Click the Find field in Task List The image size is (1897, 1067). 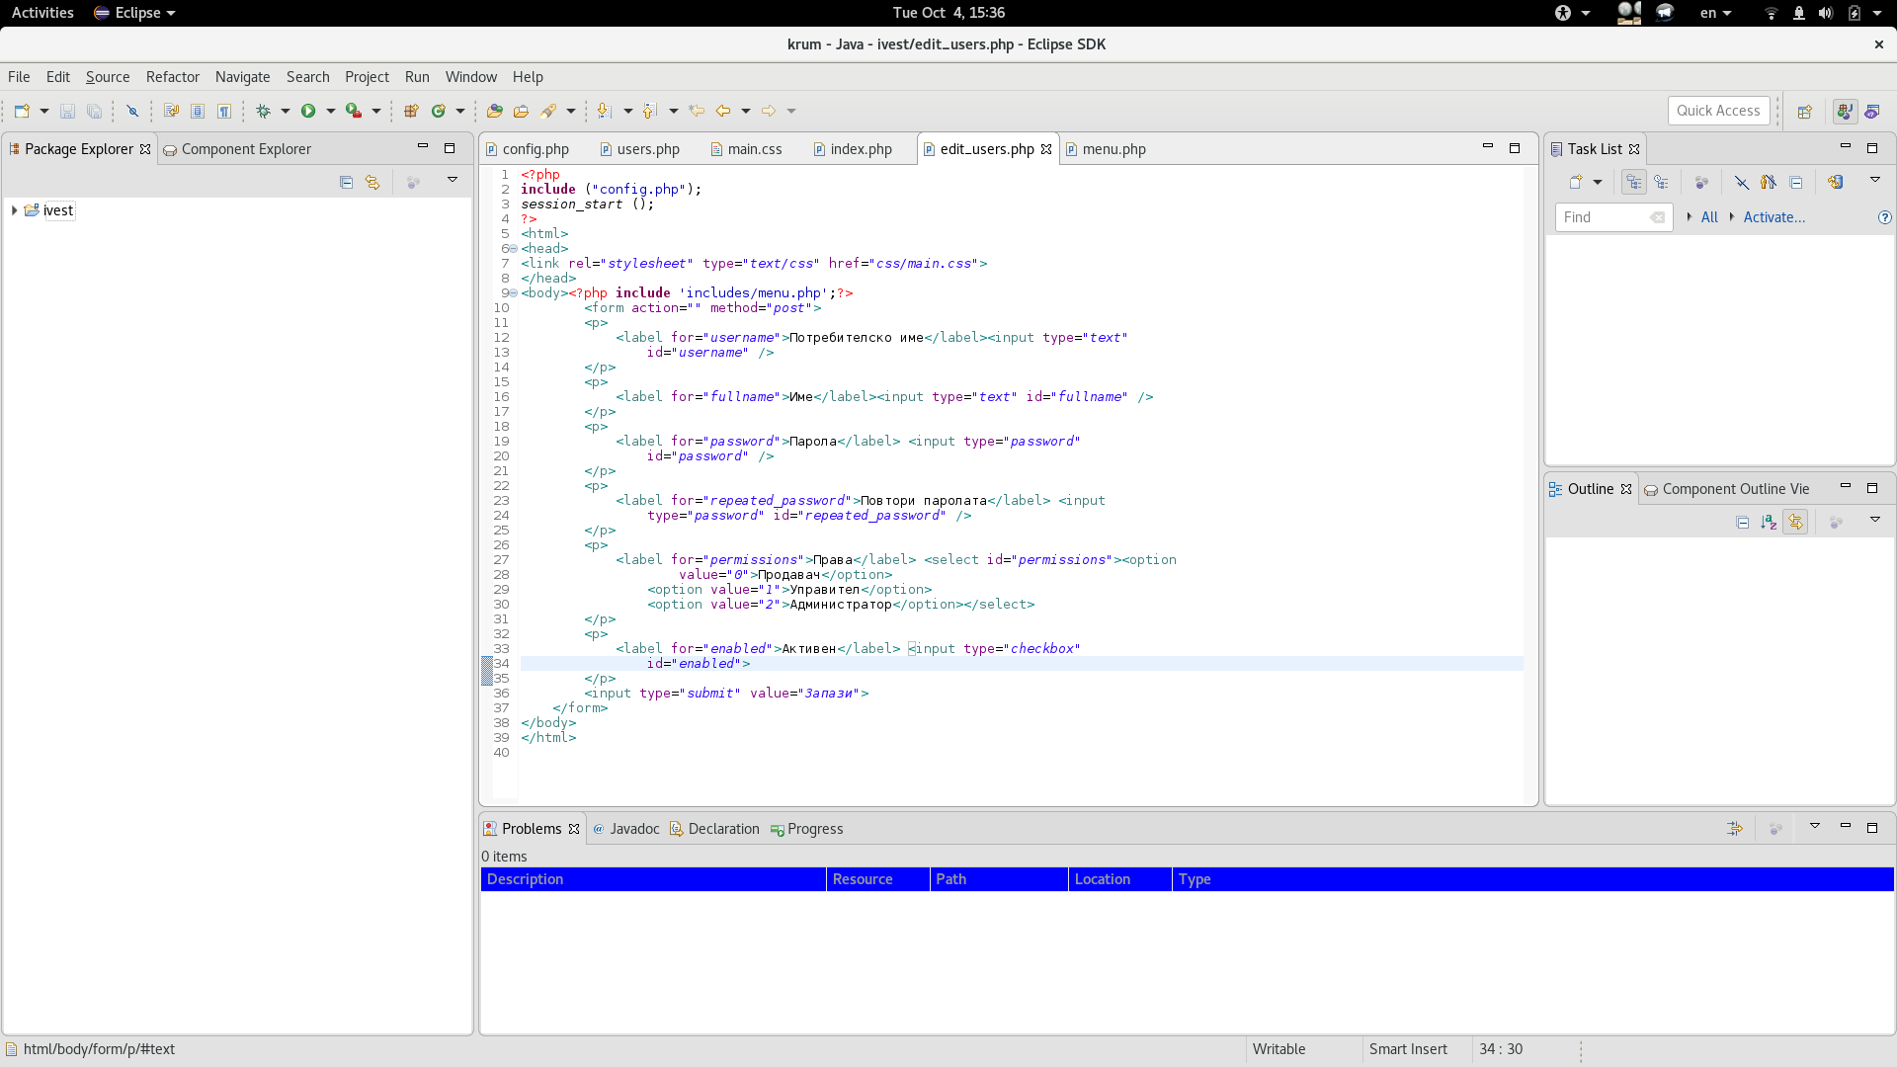click(1612, 217)
